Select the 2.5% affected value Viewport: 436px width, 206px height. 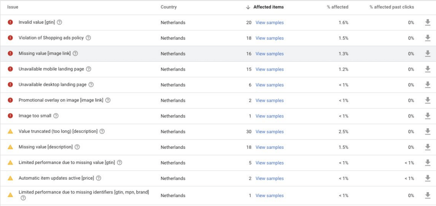click(343, 131)
